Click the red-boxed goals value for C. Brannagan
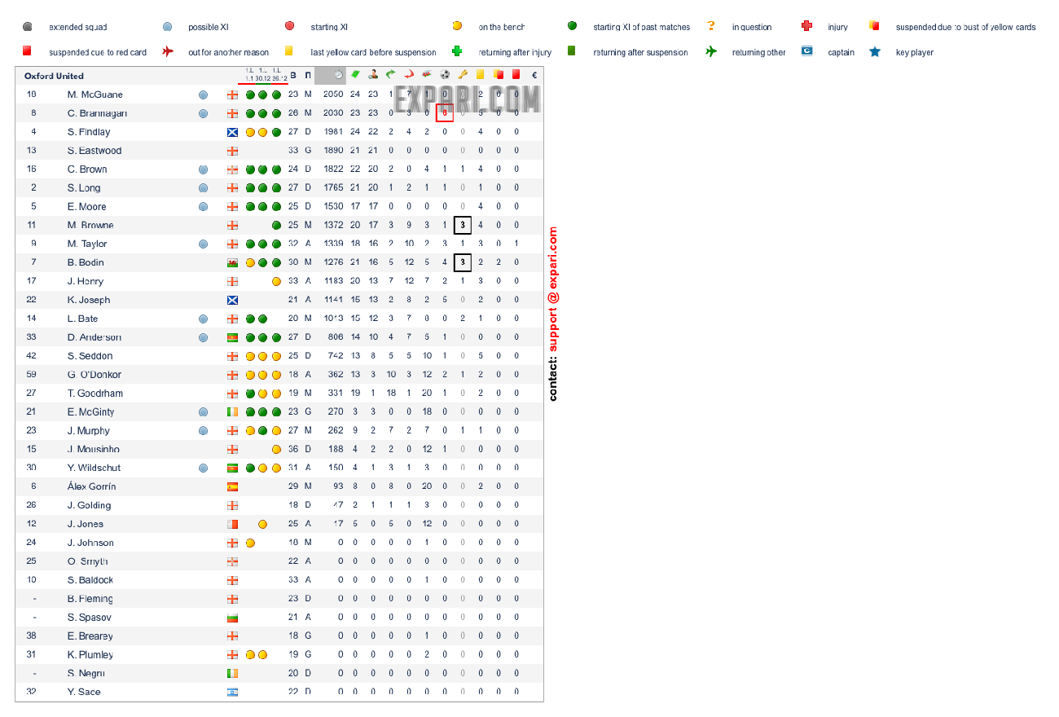The width and height of the screenshot is (1059, 717). (x=445, y=113)
